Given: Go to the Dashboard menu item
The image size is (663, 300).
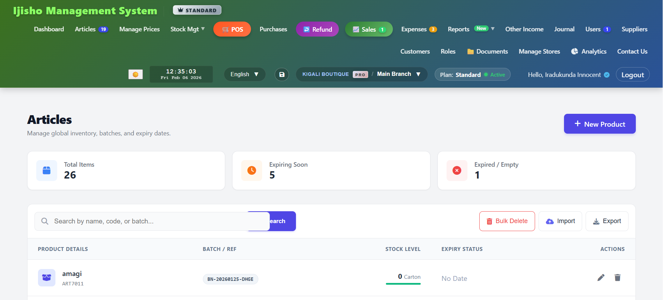Looking at the screenshot, I should point(49,29).
